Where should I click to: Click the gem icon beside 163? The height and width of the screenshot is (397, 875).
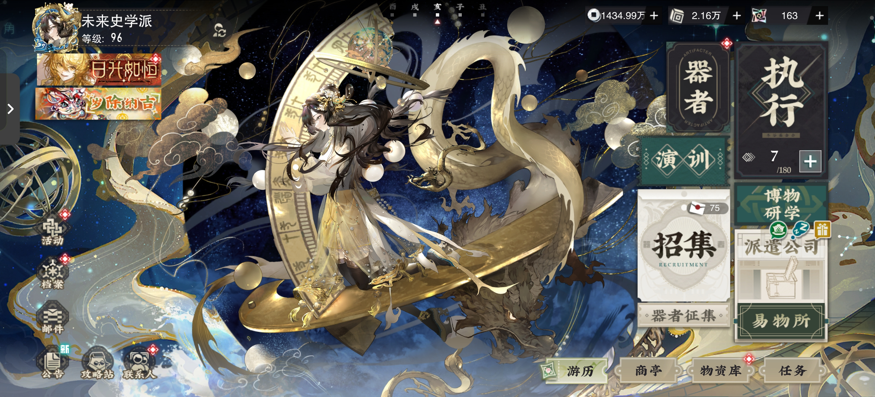[x=759, y=16]
